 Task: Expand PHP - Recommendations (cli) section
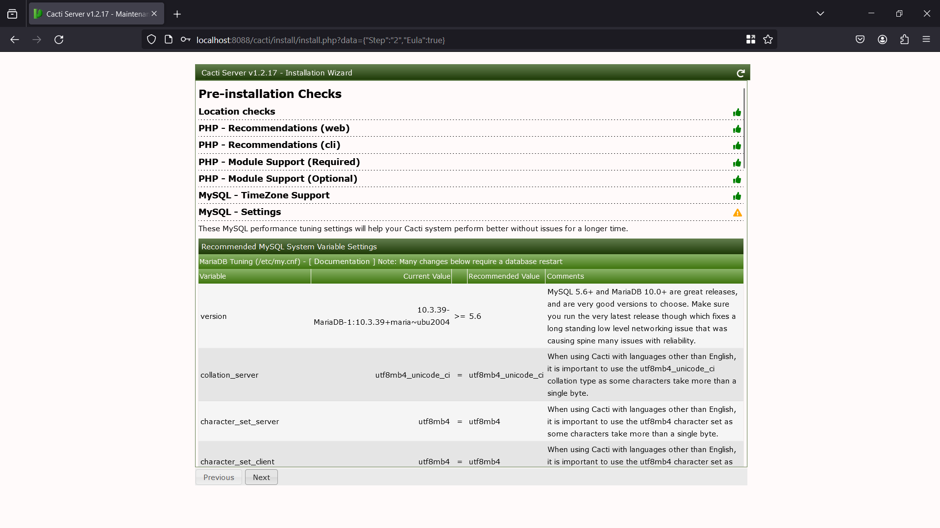[269, 145]
